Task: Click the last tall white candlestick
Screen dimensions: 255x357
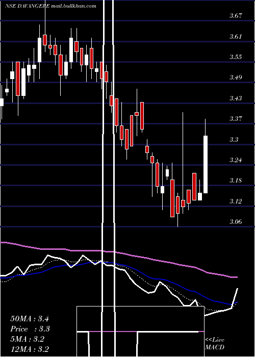Action: [x=206, y=164]
